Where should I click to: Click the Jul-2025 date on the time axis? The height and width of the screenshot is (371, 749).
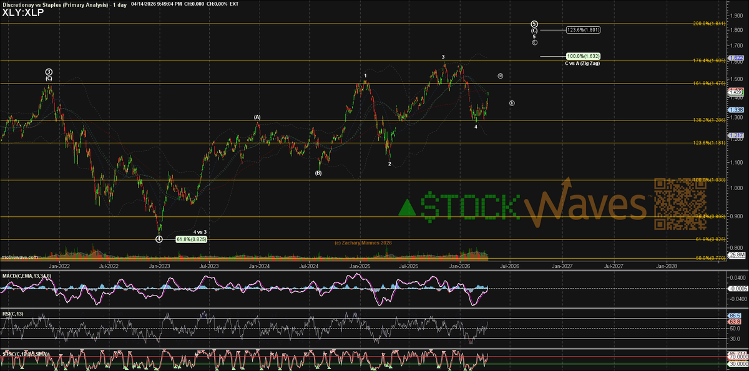tap(409, 265)
